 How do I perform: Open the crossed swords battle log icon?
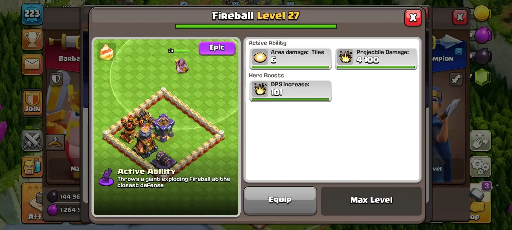32,140
